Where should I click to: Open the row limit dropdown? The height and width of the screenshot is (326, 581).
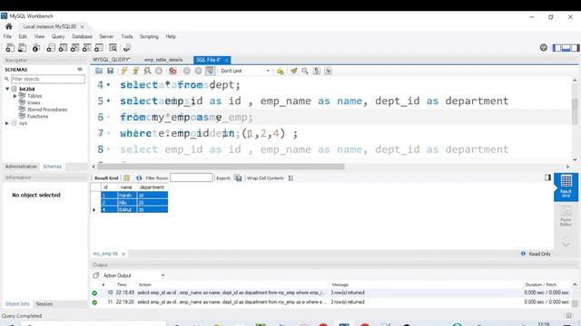click(x=244, y=71)
